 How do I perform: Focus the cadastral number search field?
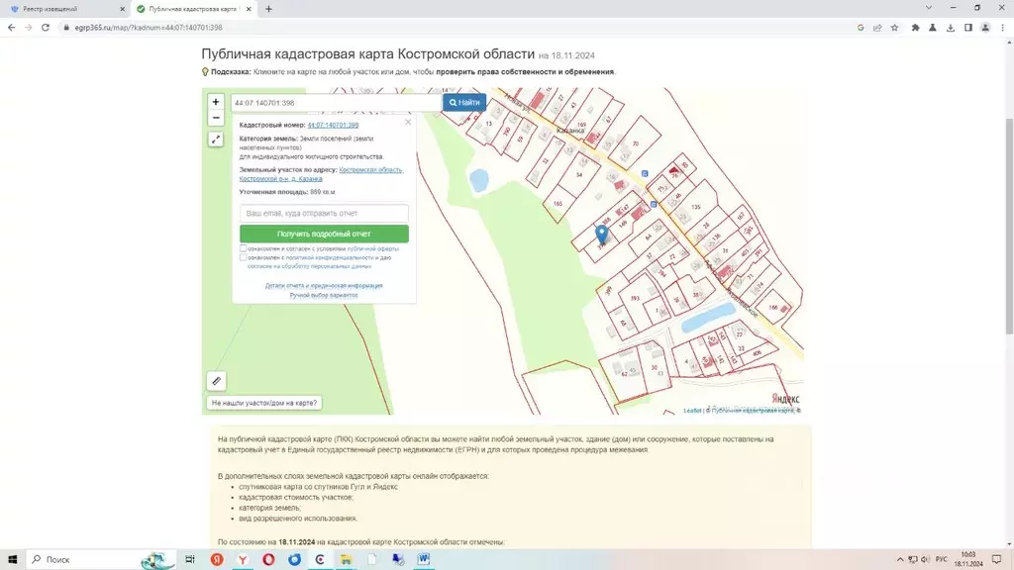(336, 103)
